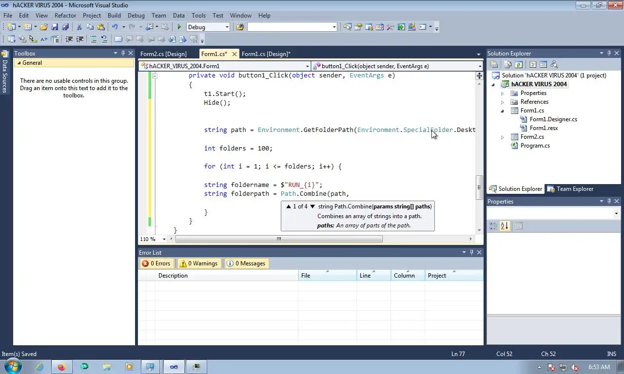Open the Refactor menu

[x=65, y=16]
